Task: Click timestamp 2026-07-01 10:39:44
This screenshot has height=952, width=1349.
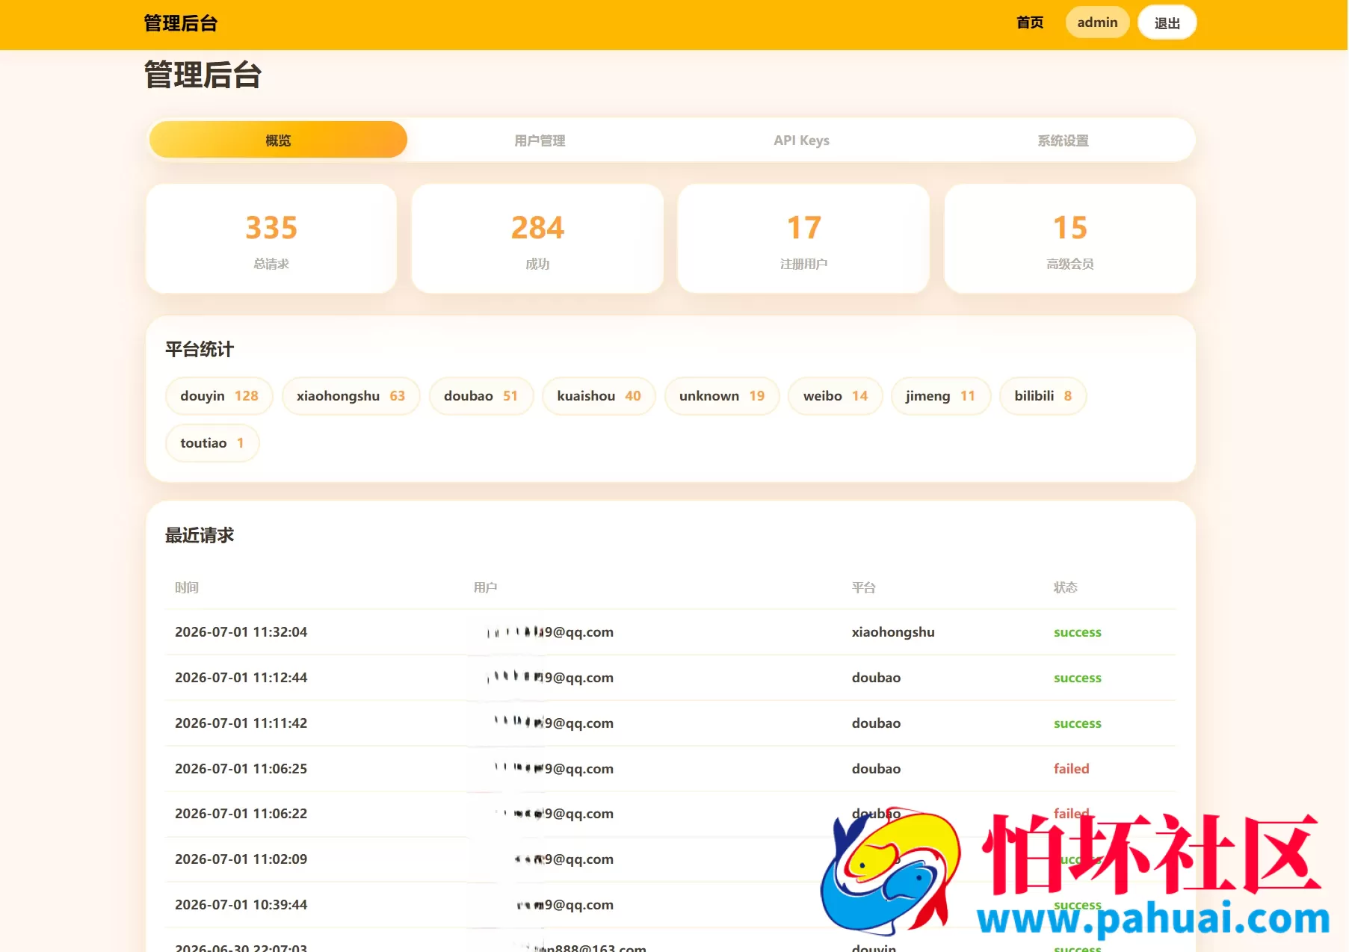Action: tap(241, 905)
